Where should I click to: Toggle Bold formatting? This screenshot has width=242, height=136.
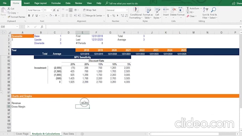(x=29, y=16)
